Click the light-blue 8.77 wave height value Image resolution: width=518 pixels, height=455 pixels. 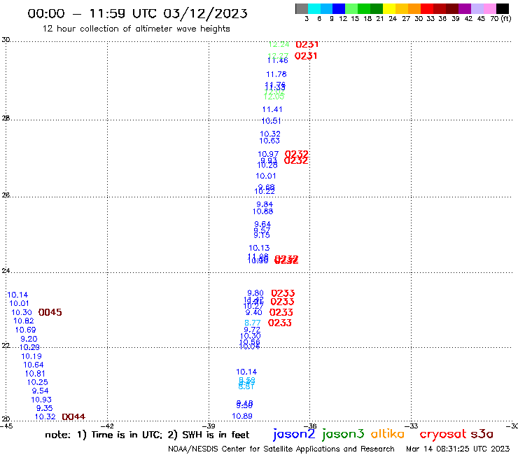pos(253,323)
